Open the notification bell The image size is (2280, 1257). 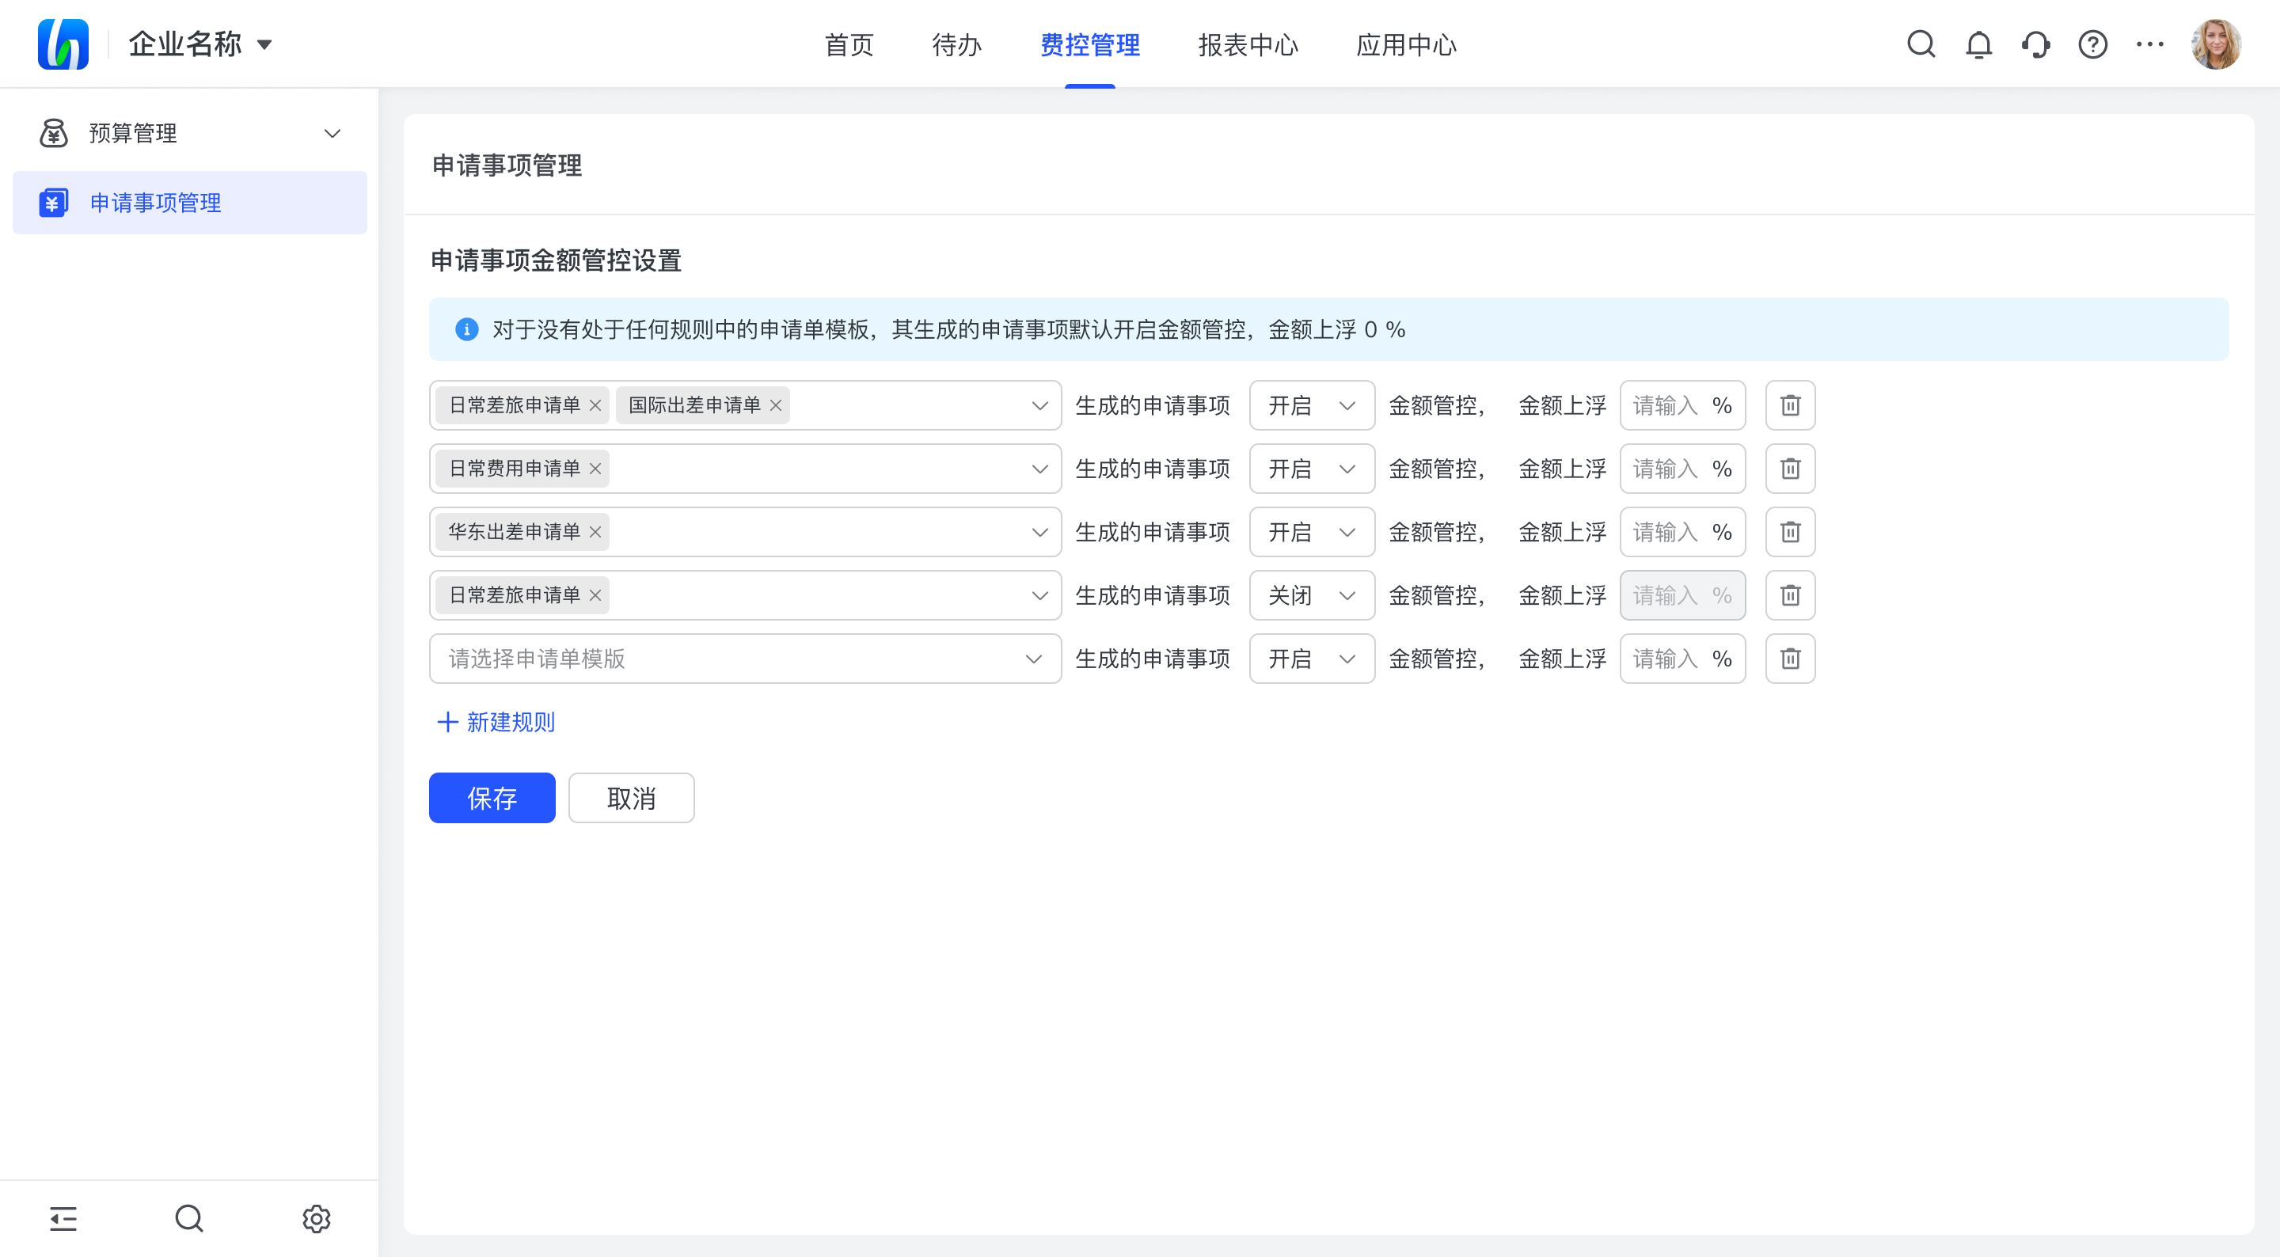pyautogui.click(x=1978, y=44)
